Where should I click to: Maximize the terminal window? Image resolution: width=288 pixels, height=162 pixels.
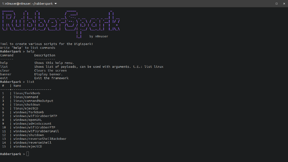pyautogui.click(x=276, y=4)
